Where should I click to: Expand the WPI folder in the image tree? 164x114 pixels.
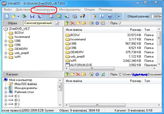pyautogui.click(x=6, y=57)
